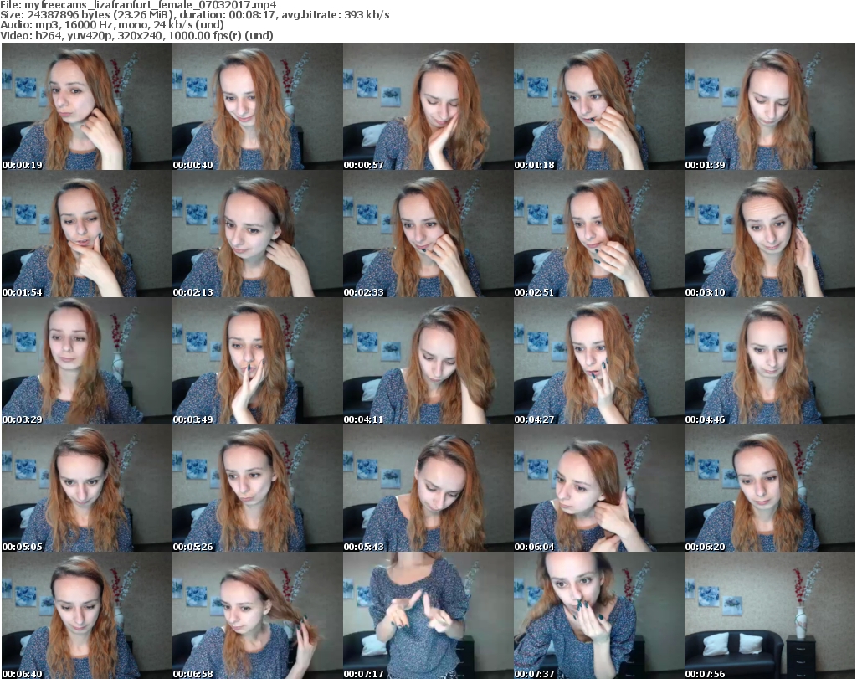Open the frame at 00:06:40
Image resolution: width=857 pixels, height=679 pixels.
pyautogui.click(x=87, y=615)
